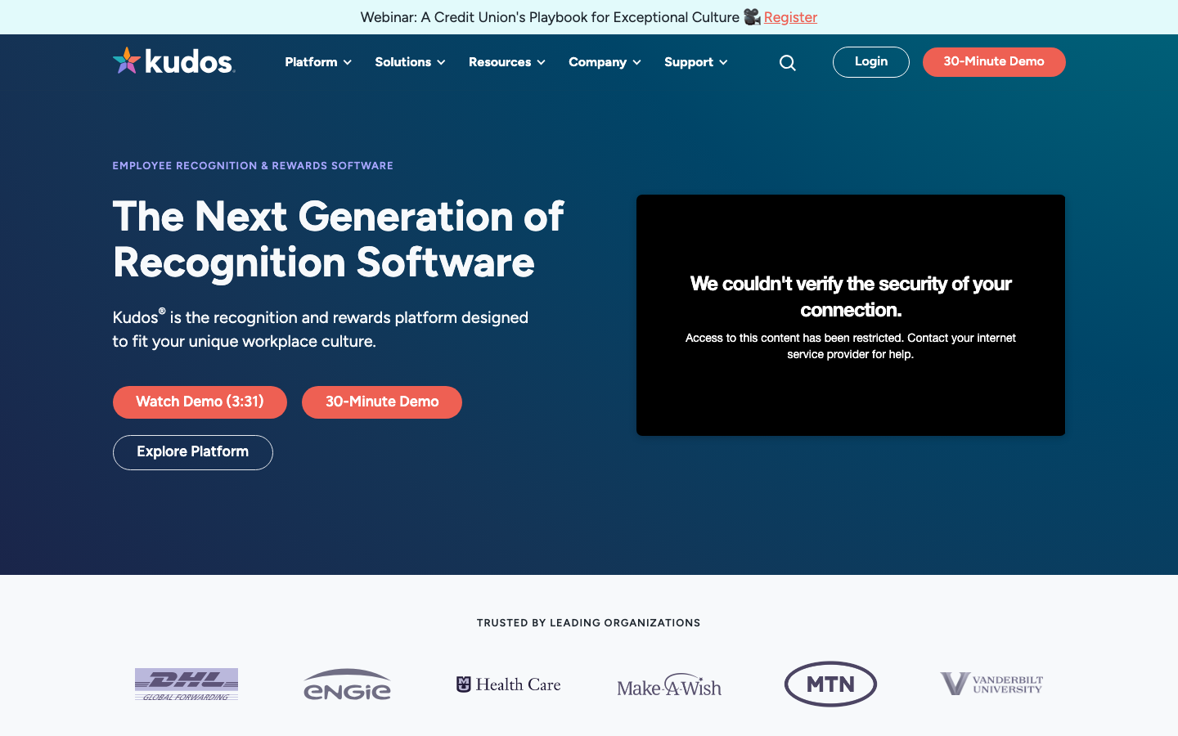The width and height of the screenshot is (1178, 736).
Task: Click the webinar announcement text in top banner
Action: (550, 17)
